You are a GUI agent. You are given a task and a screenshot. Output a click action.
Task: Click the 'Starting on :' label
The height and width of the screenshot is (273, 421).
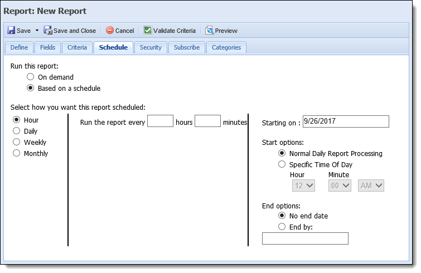coord(281,123)
